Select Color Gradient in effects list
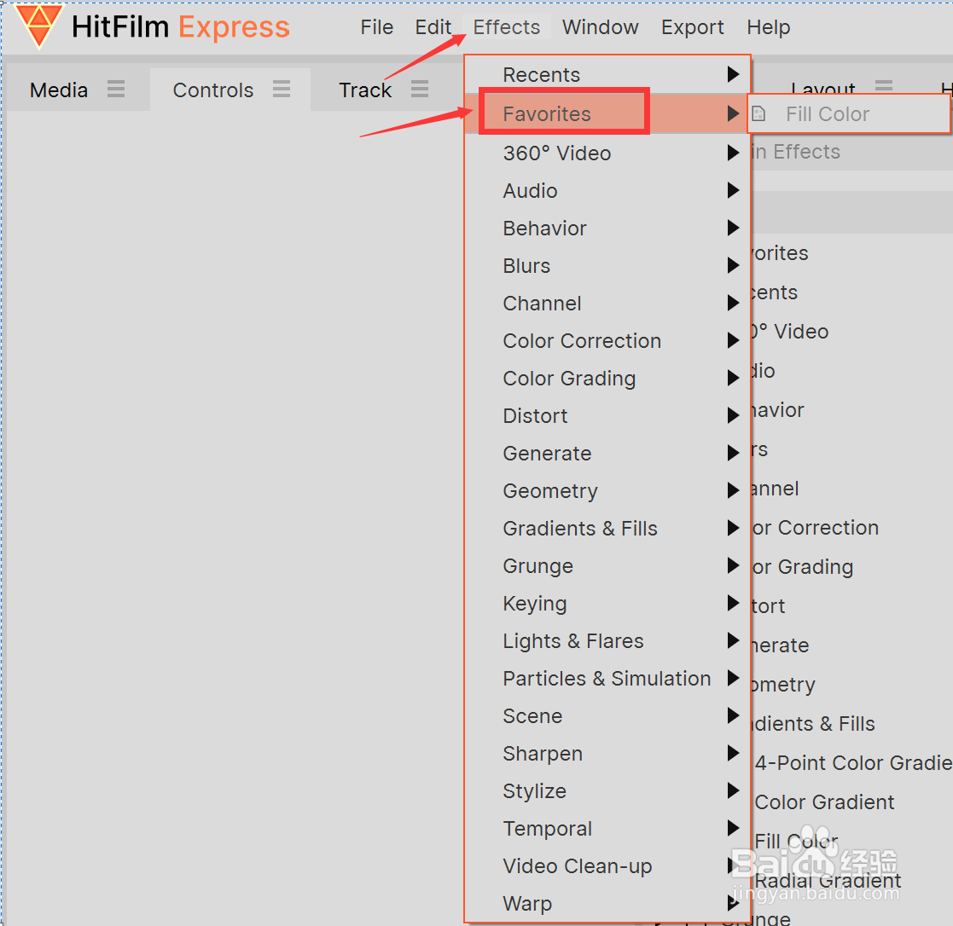Viewport: 953px width, 926px height. pyautogui.click(x=824, y=802)
